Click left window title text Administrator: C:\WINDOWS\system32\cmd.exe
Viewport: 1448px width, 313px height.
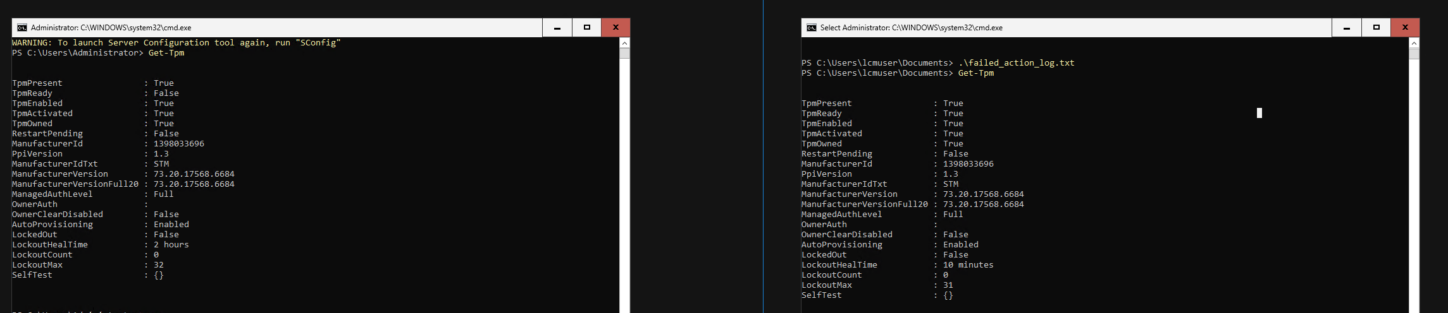point(111,28)
